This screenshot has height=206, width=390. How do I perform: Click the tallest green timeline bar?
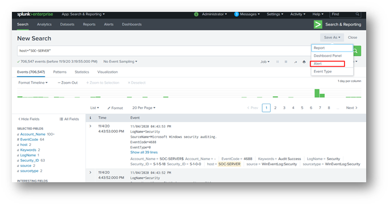(x=317, y=93)
